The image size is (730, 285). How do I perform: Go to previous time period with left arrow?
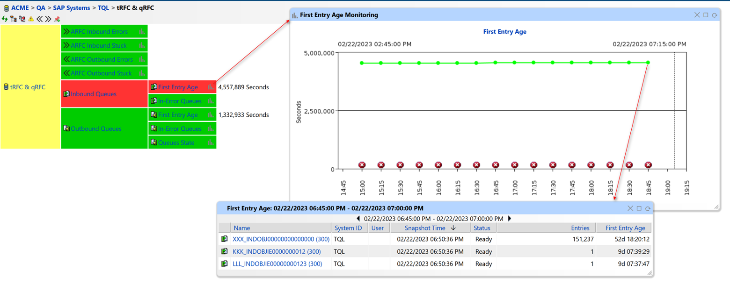pos(358,218)
